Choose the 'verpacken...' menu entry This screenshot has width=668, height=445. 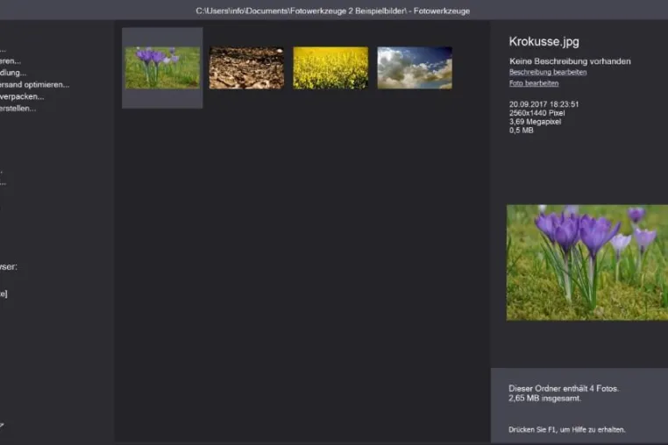(x=22, y=96)
